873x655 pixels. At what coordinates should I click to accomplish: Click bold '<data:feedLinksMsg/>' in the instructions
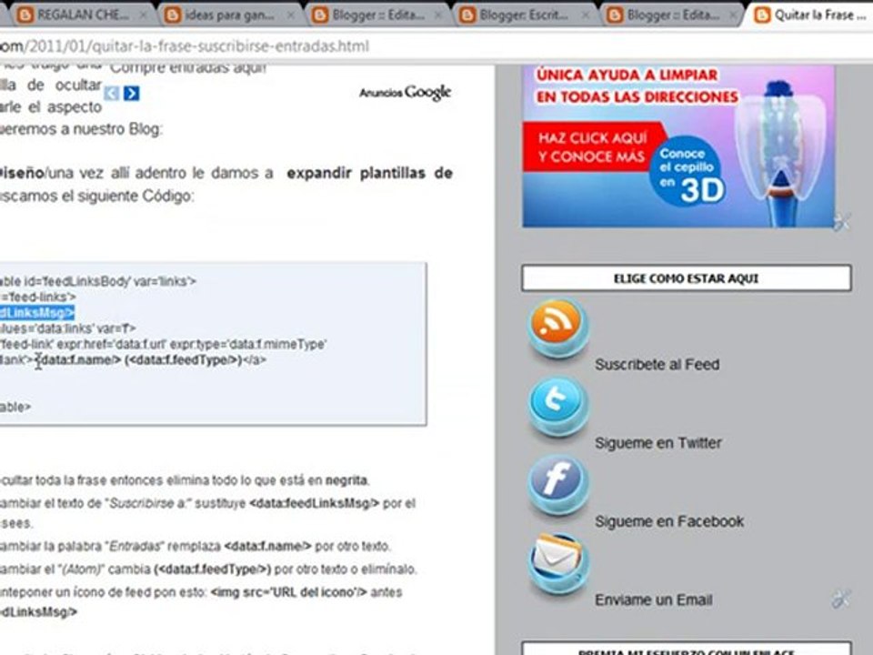tap(314, 503)
